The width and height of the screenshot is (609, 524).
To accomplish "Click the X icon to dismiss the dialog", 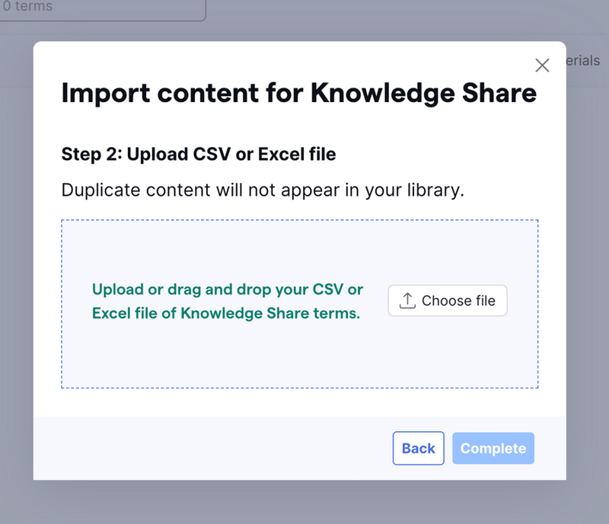I will [542, 65].
